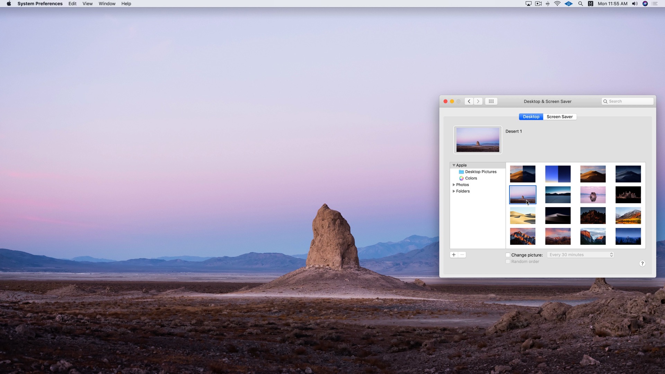Expand the Folders section

point(454,192)
